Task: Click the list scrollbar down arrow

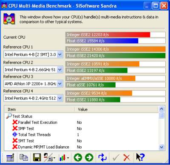Action: 161,147
